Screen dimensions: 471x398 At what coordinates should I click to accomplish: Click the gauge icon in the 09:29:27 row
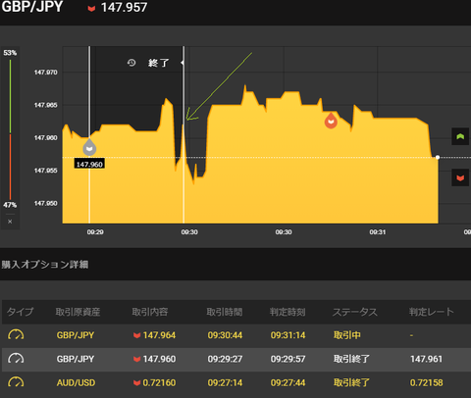[16, 359]
